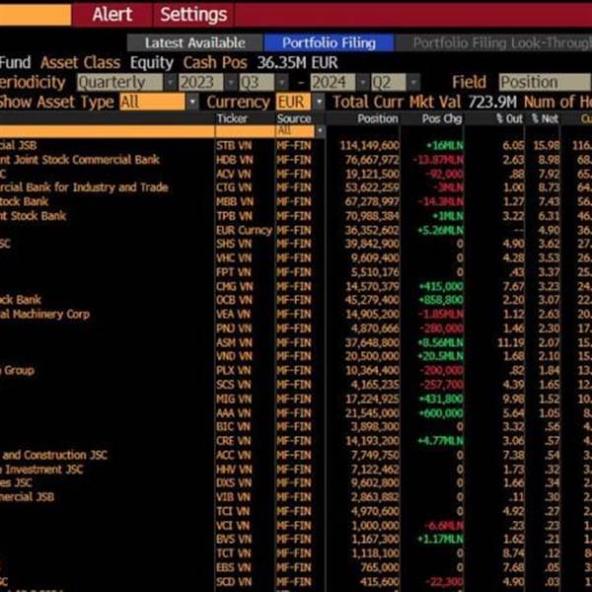The height and width of the screenshot is (592, 592).
Task: Click ticker MIG VN
Action: coord(234,399)
